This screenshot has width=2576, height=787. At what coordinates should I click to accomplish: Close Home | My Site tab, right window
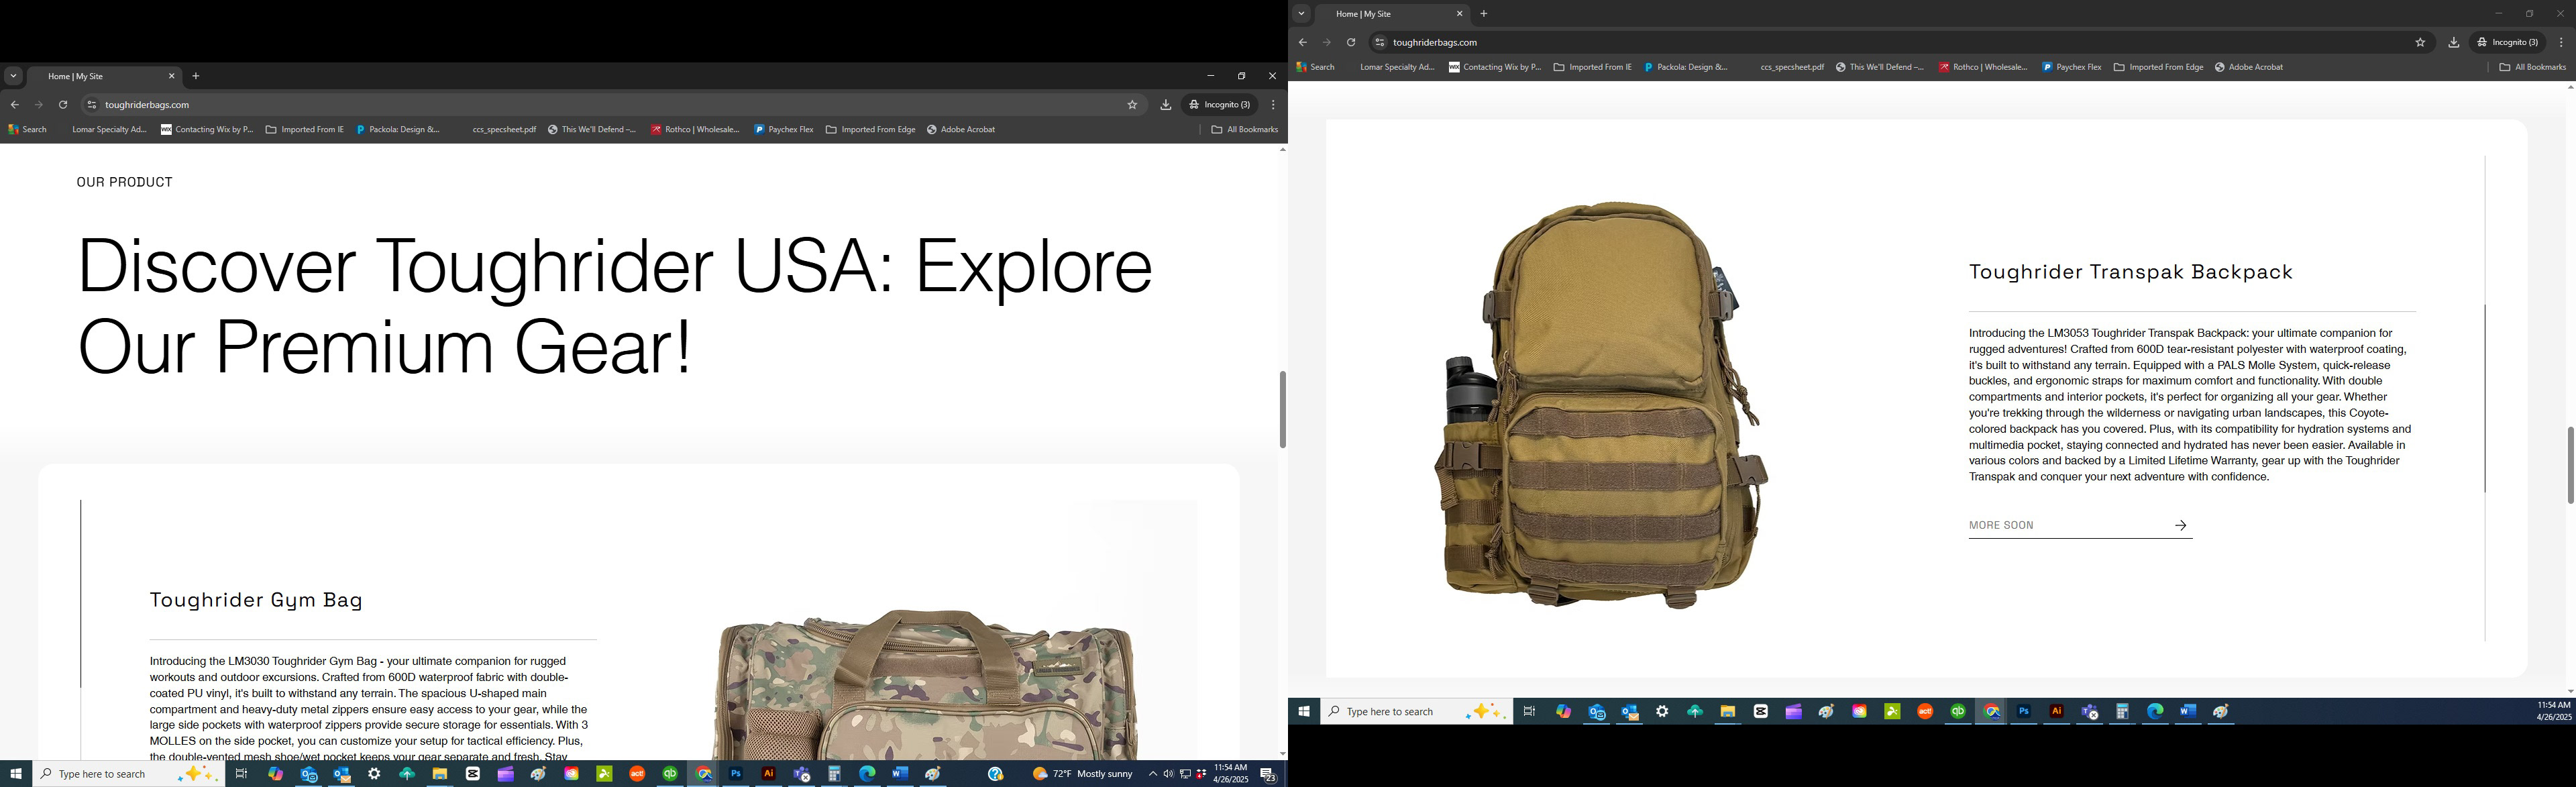point(1460,14)
